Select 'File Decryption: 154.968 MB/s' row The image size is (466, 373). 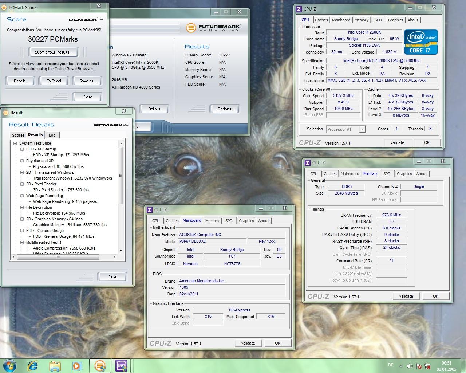(x=59, y=213)
